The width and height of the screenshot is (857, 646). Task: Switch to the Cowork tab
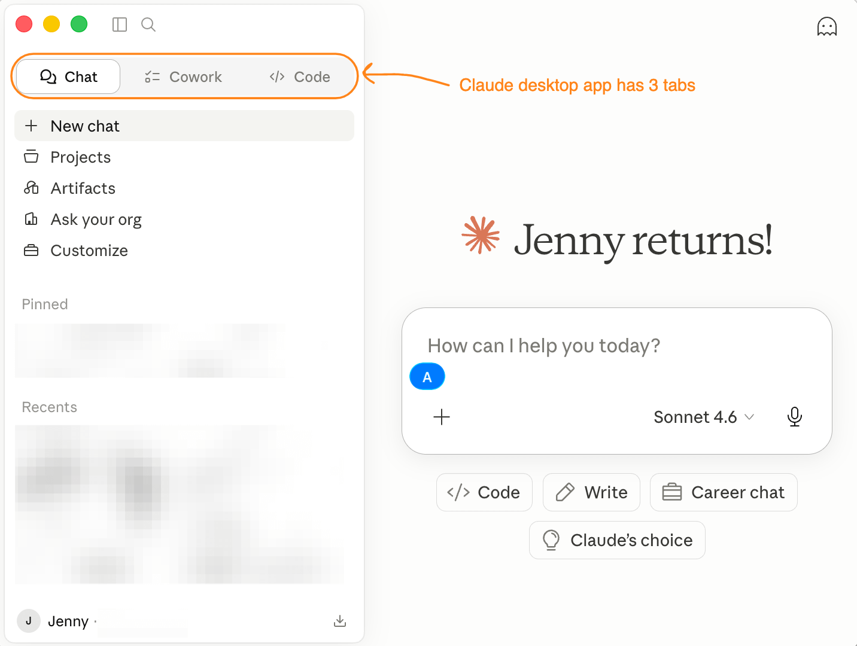point(183,77)
